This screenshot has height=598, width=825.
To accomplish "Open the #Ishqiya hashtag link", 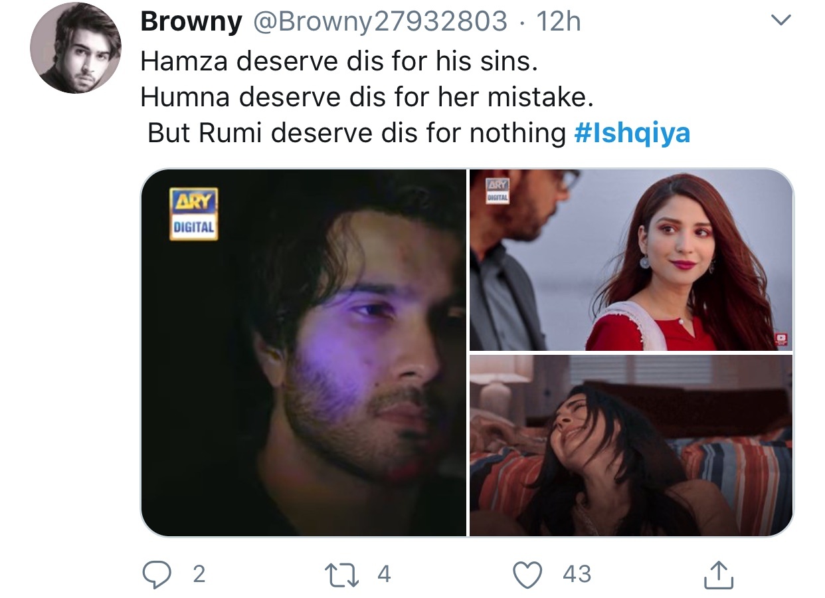I will point(632,134).
